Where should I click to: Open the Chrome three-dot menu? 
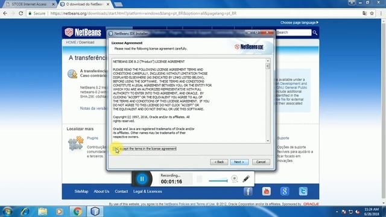click(x=381, y=13)
